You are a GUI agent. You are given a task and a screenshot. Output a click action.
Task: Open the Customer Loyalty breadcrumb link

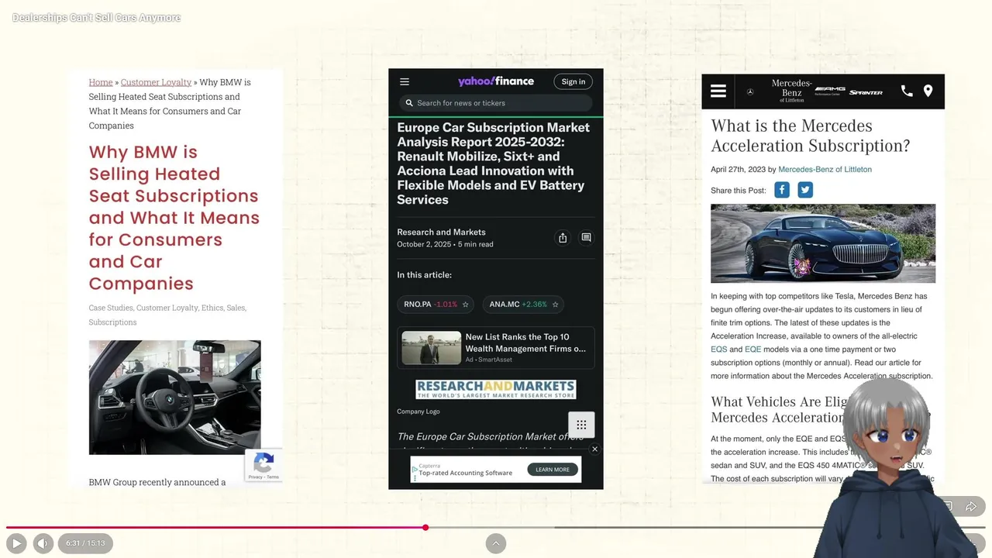pyautogui.click(x=156, y=82)
